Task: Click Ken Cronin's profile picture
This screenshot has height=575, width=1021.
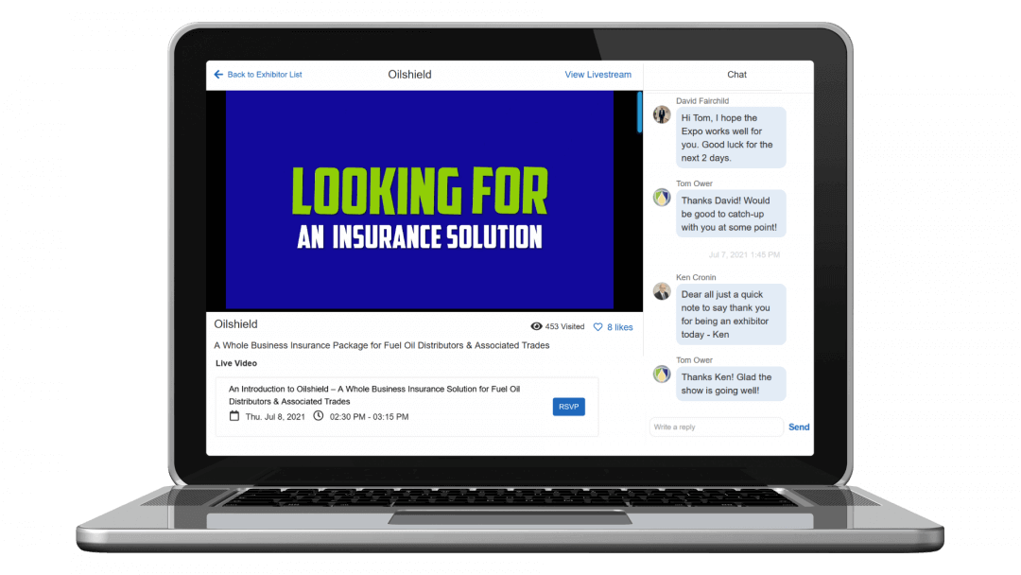Action: [x=662, y=291]
